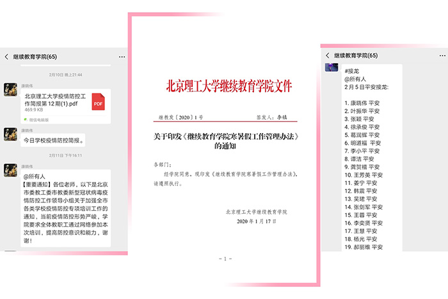
Task: Click the document date 2020年1月17日
Action: [x=256, y=222]
